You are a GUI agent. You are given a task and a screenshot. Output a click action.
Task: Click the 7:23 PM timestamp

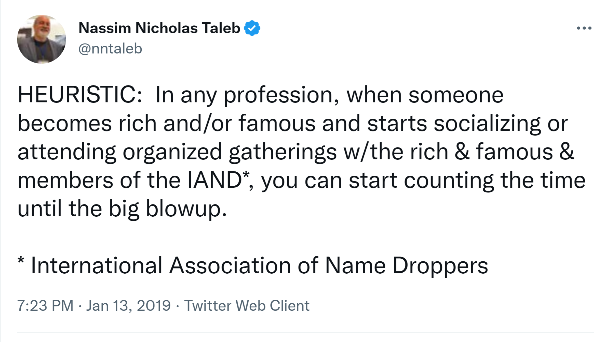point(45,305)
